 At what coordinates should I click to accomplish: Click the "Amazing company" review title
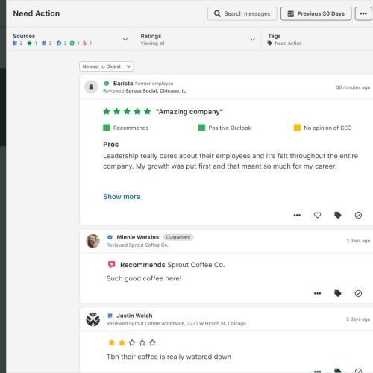coord(189,112)
